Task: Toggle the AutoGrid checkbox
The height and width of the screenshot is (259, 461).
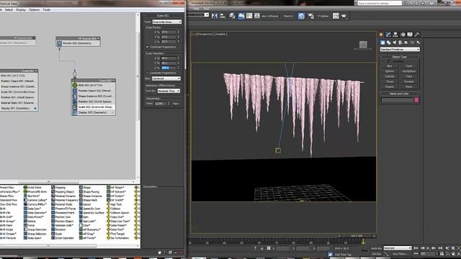Action: tap(389, 61)
